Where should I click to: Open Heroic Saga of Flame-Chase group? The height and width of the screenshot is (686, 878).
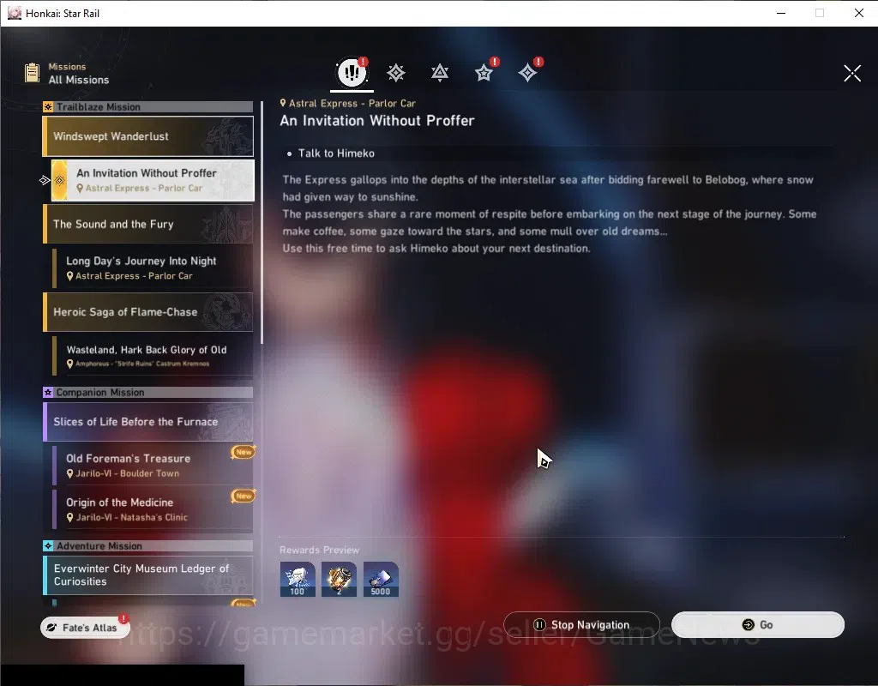click(x=148, y=312)
